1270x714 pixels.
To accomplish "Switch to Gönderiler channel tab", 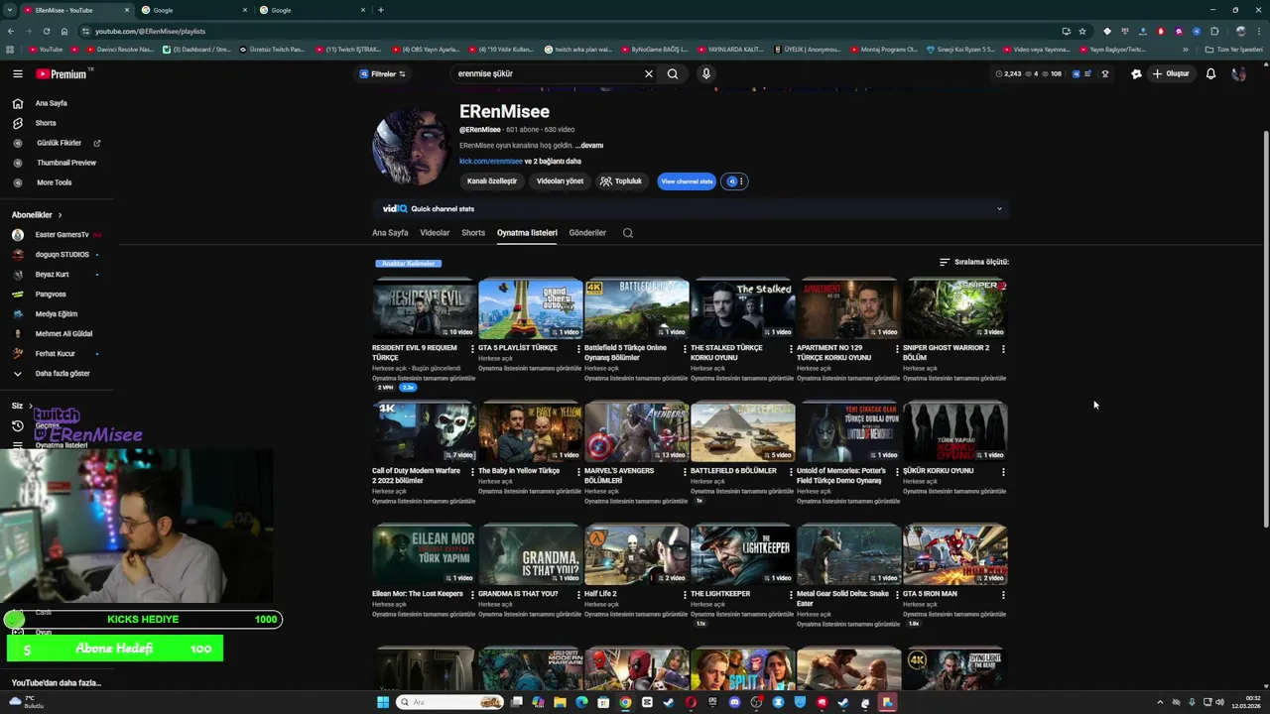I will coord(587,233).
